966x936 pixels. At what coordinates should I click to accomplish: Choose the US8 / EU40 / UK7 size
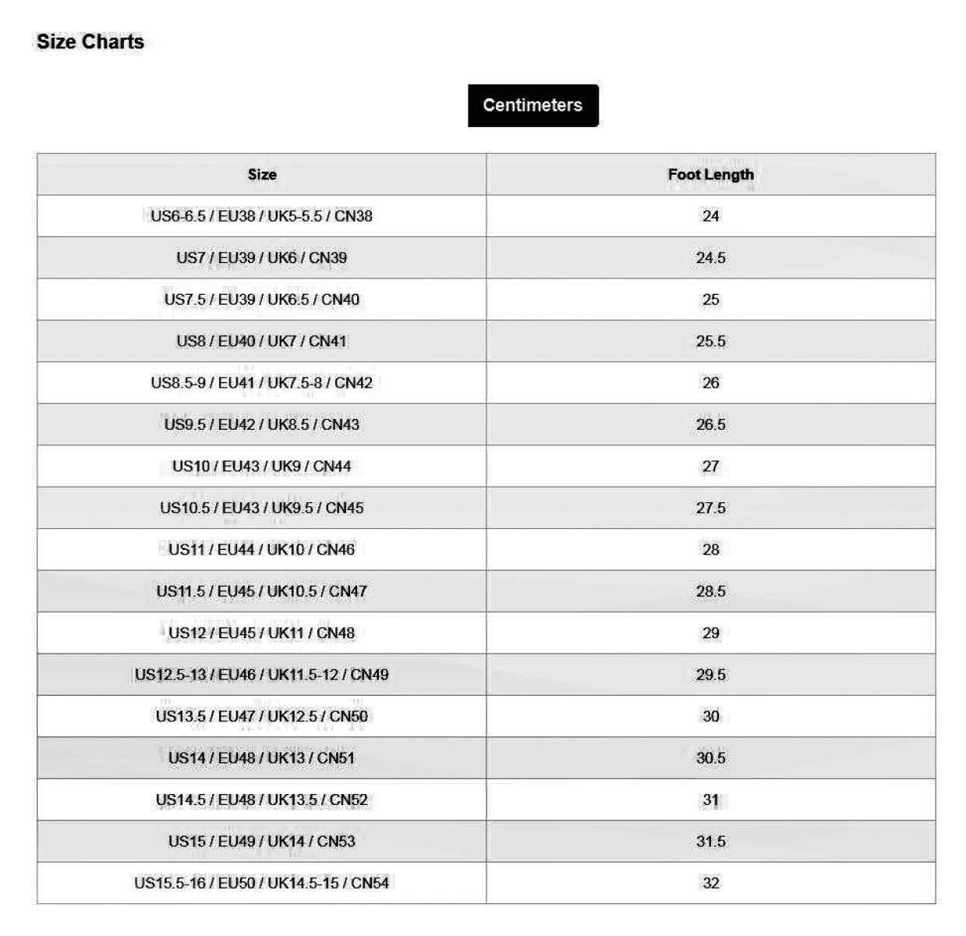262,341
